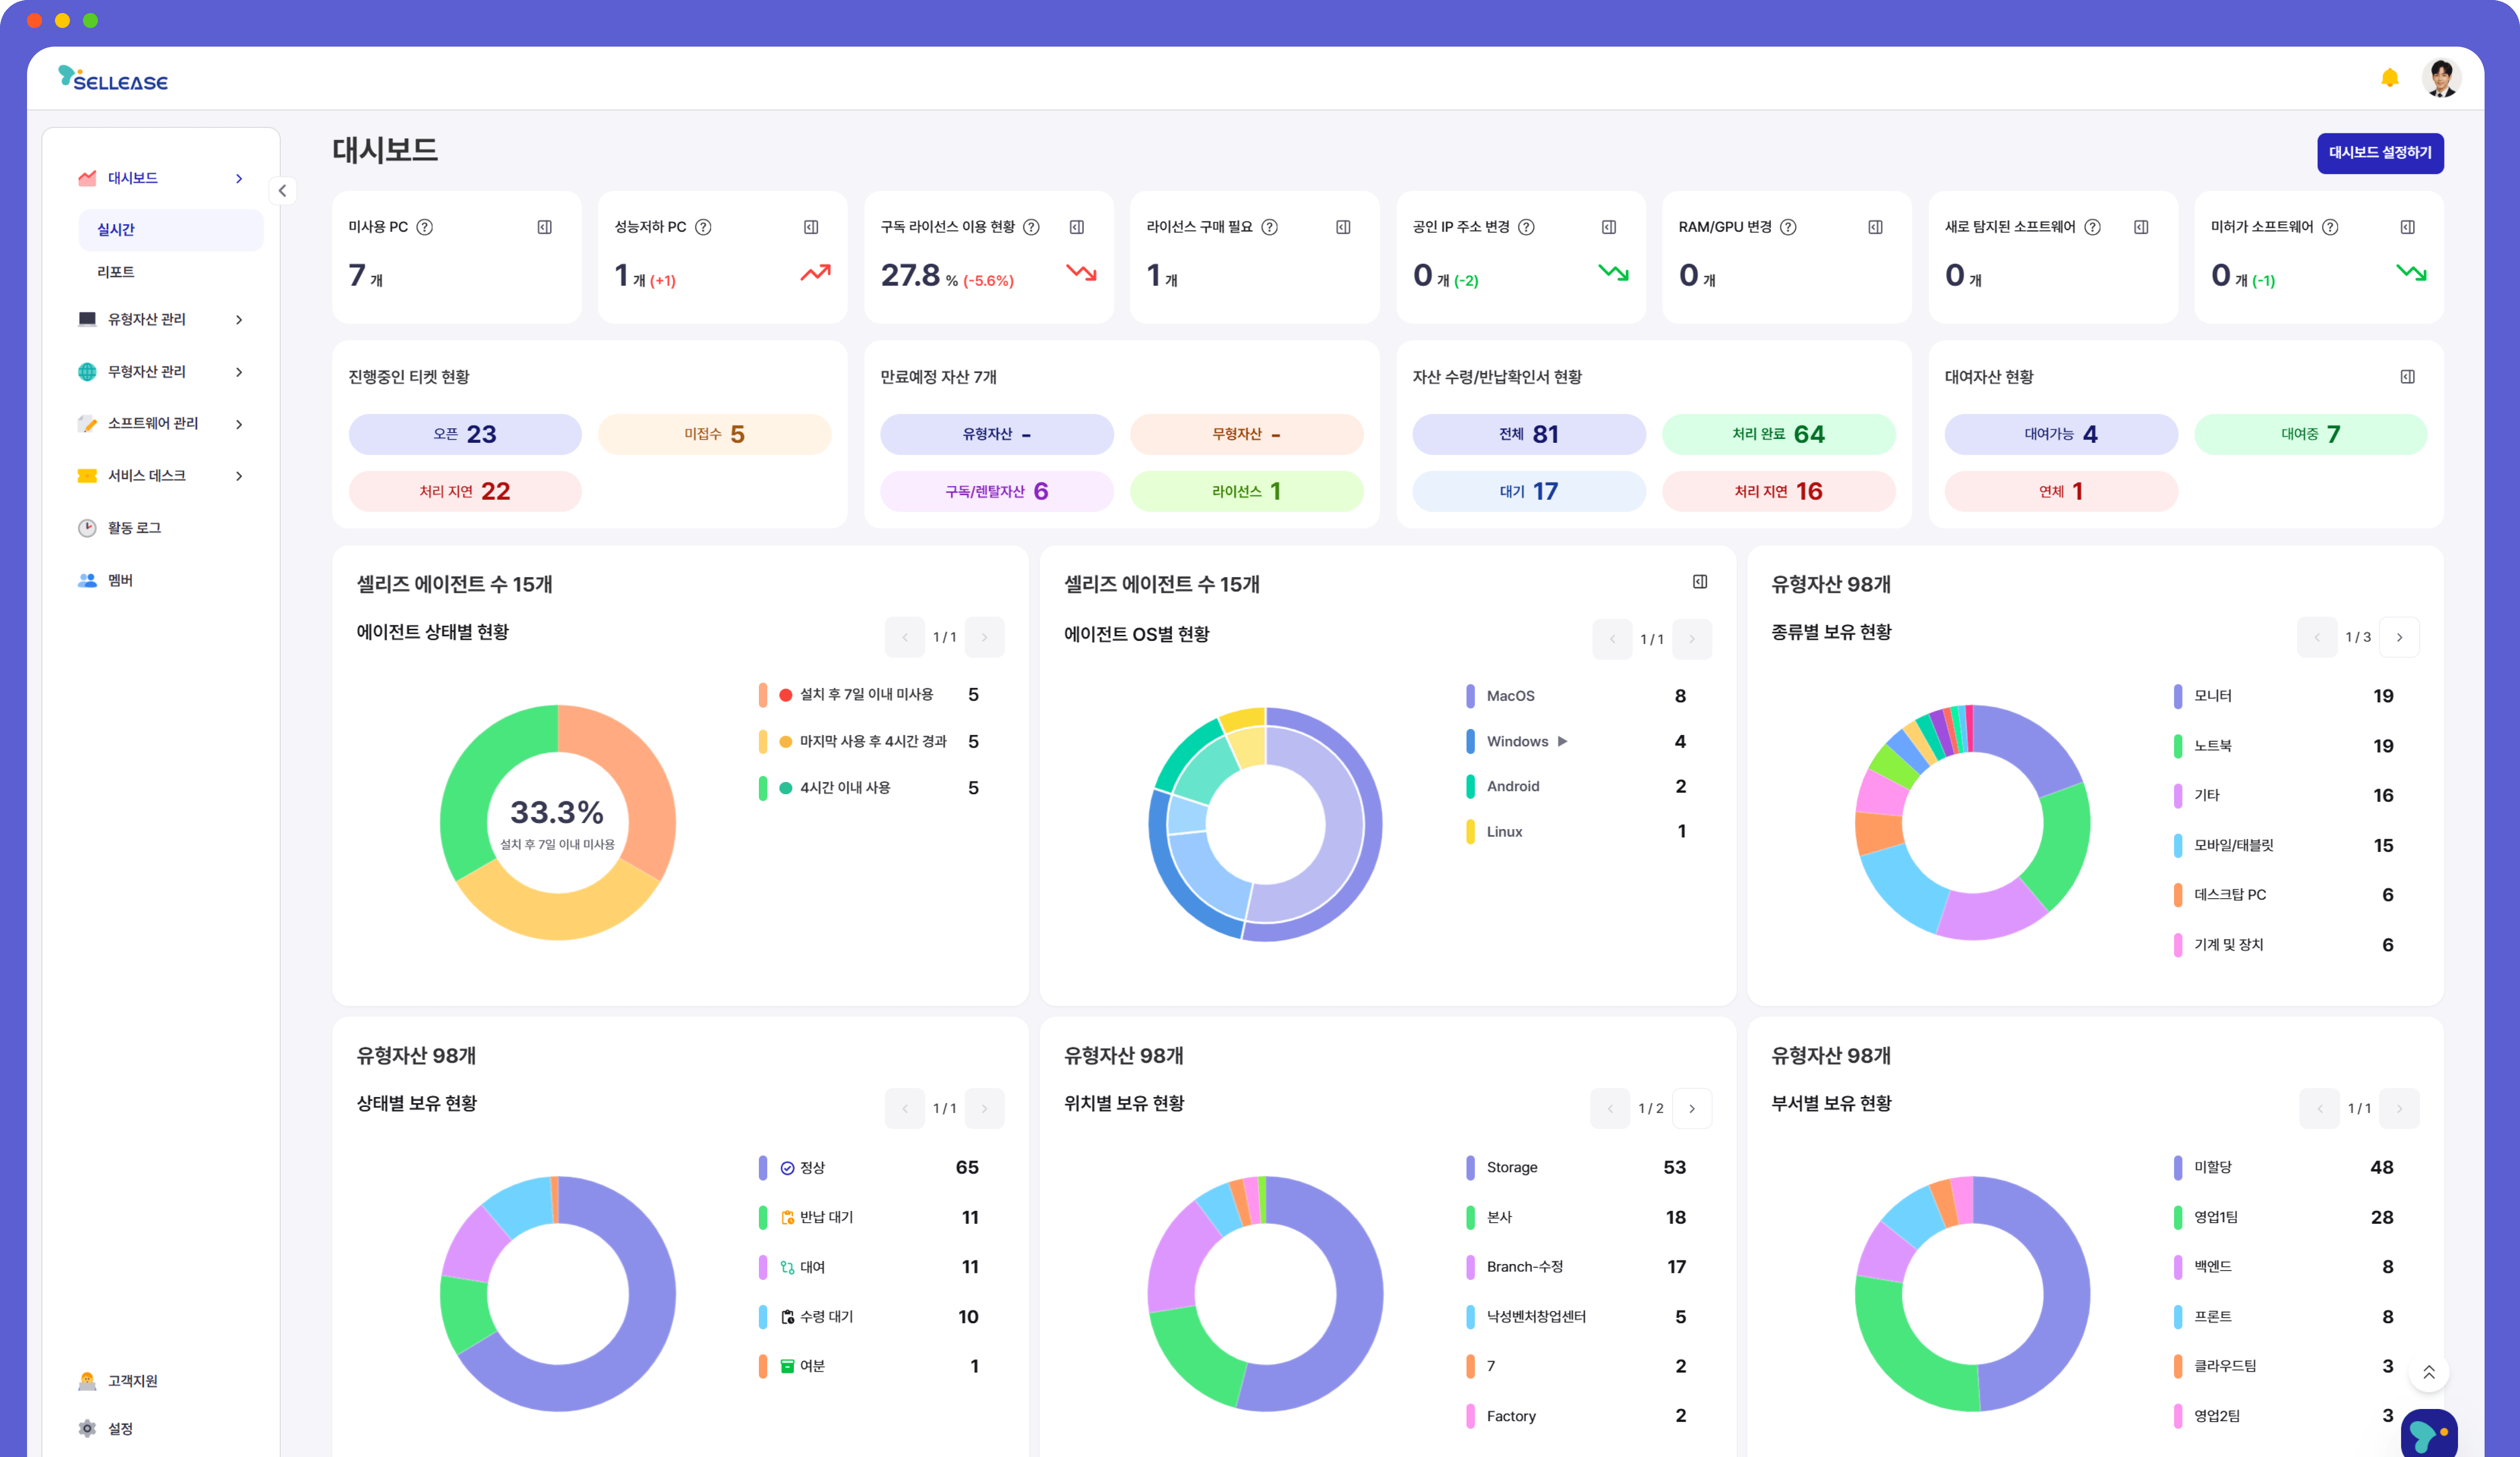This screenshot has height=1457, width=2520.
Task: Click the 연체 1 pill
Action: 2061,491
